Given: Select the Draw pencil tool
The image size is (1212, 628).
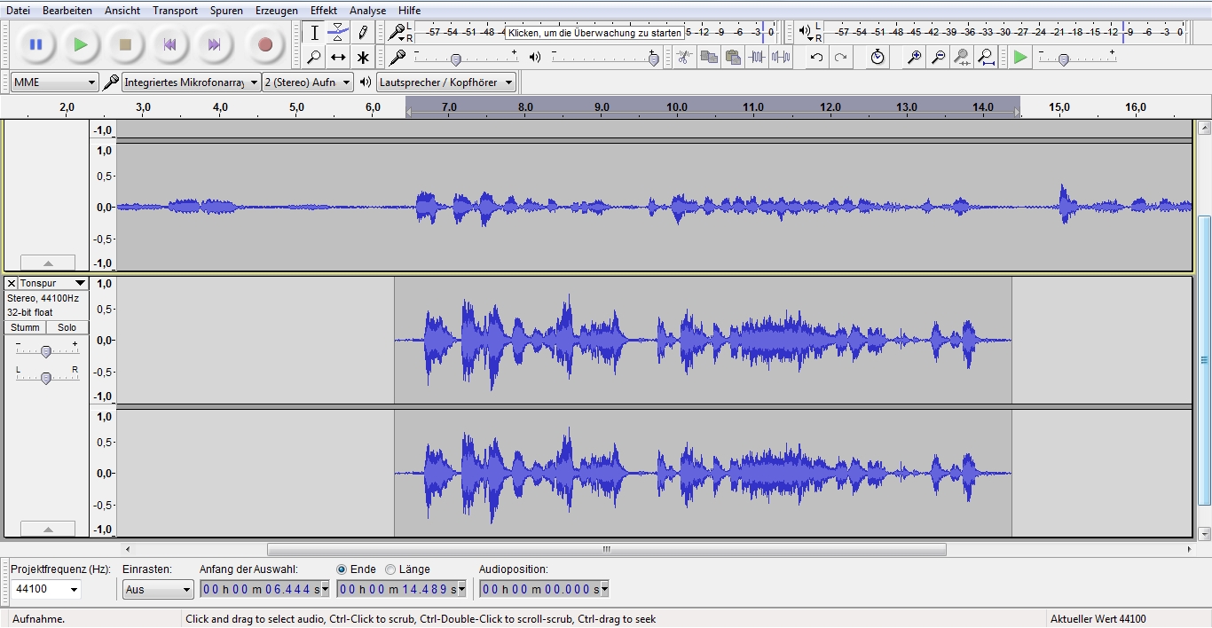Looking at the screenshot, I should (362, 33).
